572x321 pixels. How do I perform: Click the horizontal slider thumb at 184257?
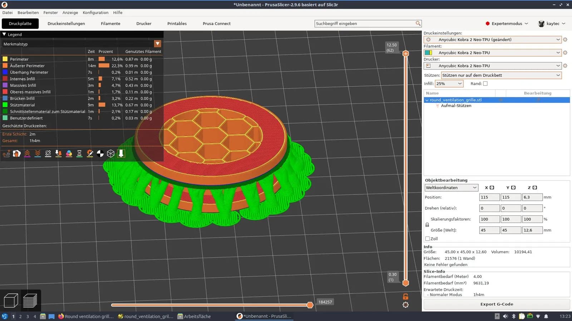(x=310, y=305)
